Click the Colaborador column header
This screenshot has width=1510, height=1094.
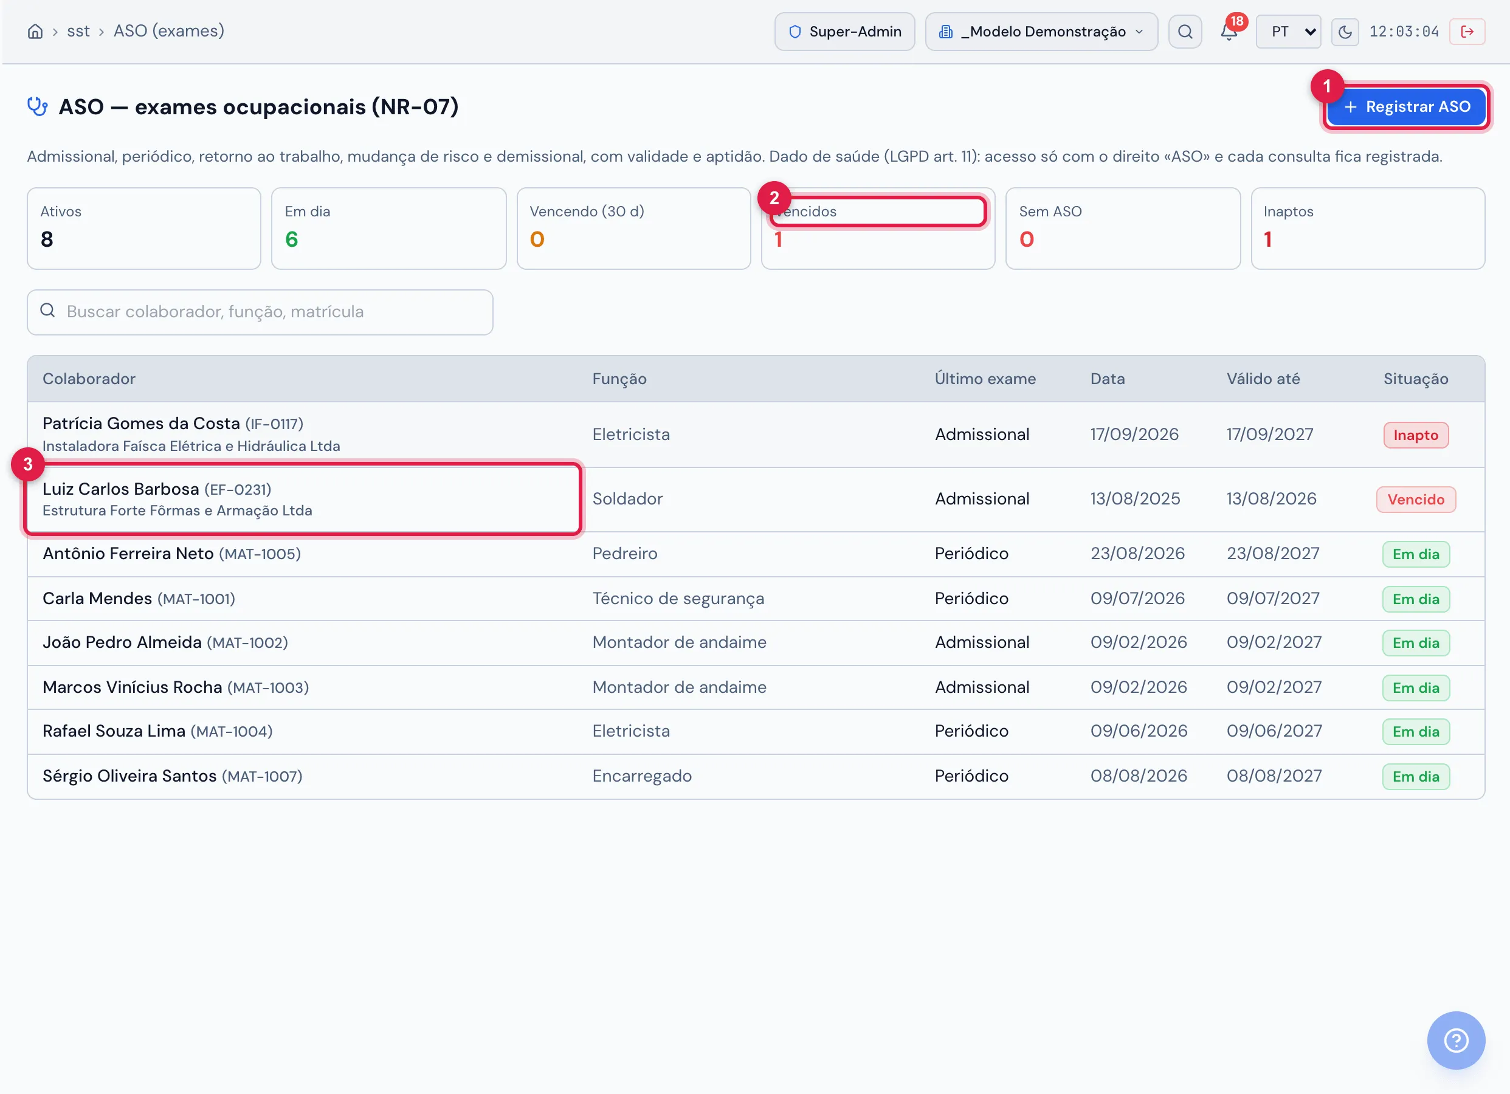coord(89,379)
